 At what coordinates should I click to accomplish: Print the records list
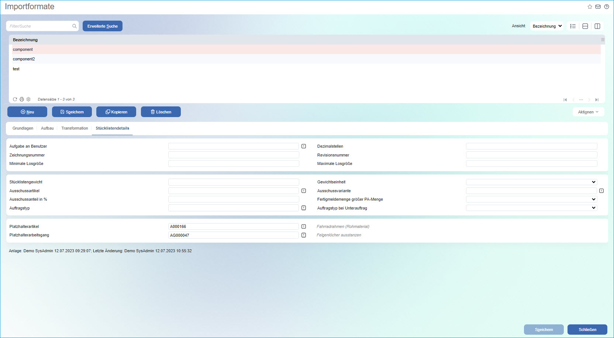point(22,99)
